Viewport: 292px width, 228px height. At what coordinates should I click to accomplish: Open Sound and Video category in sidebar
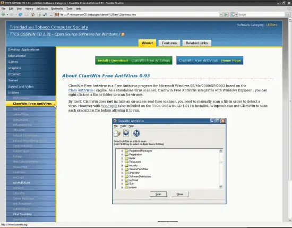click(x=31, y=87)
